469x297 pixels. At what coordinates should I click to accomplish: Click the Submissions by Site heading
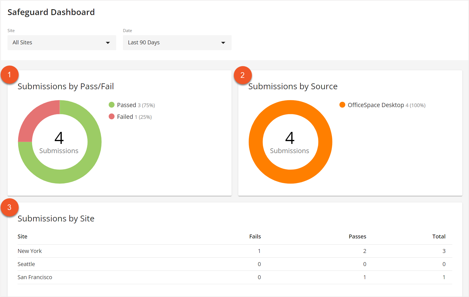point(56,219)
